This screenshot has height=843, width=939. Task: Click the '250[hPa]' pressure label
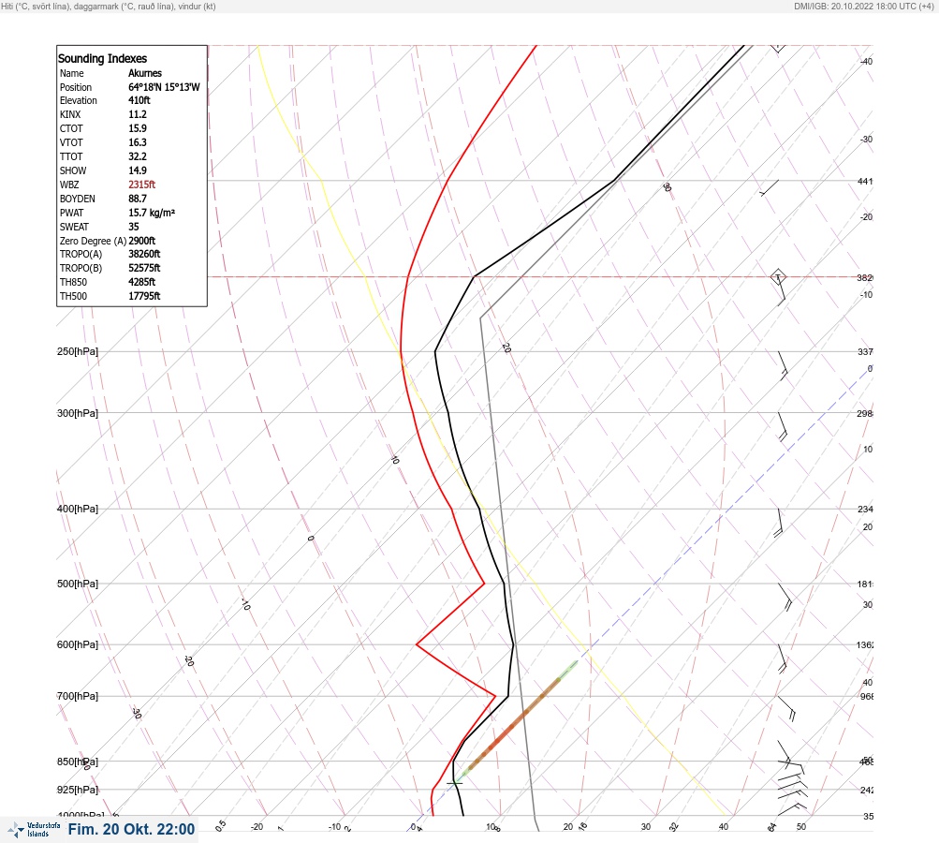pos(78,351)
